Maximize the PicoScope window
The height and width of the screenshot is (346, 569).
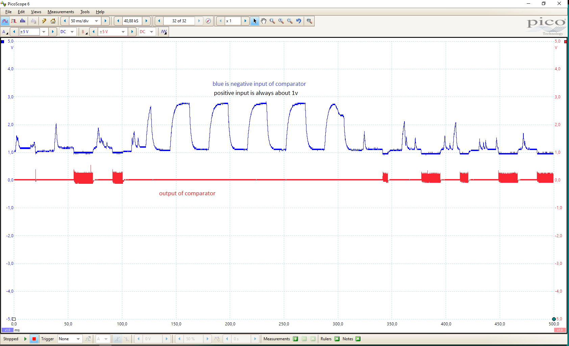pyautogui.click(x=544, y=4)
